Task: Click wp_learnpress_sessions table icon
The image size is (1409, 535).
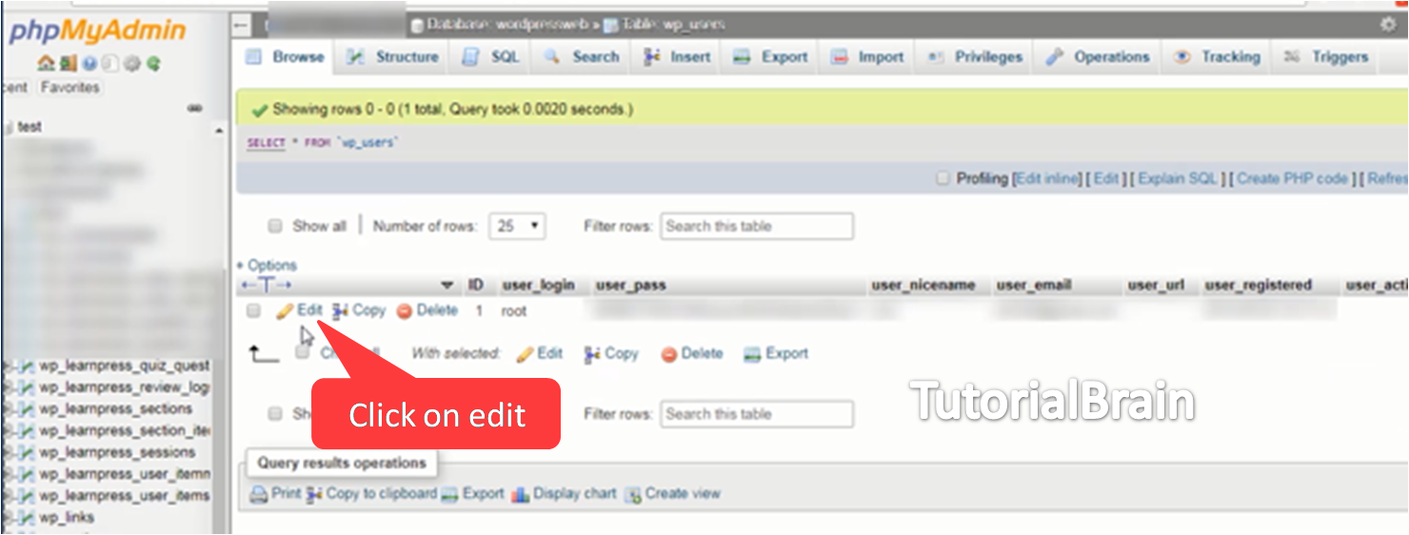Action: pos(27,452)
